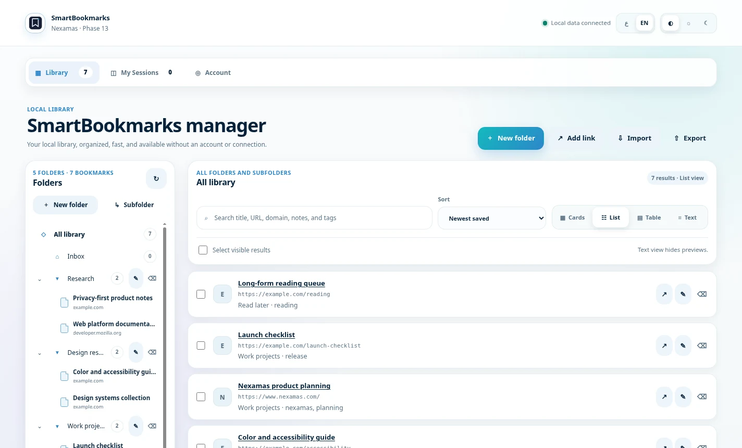Open the Nexamas product planning link
This screenshot has width=742, height=448.
pos(284,386)
